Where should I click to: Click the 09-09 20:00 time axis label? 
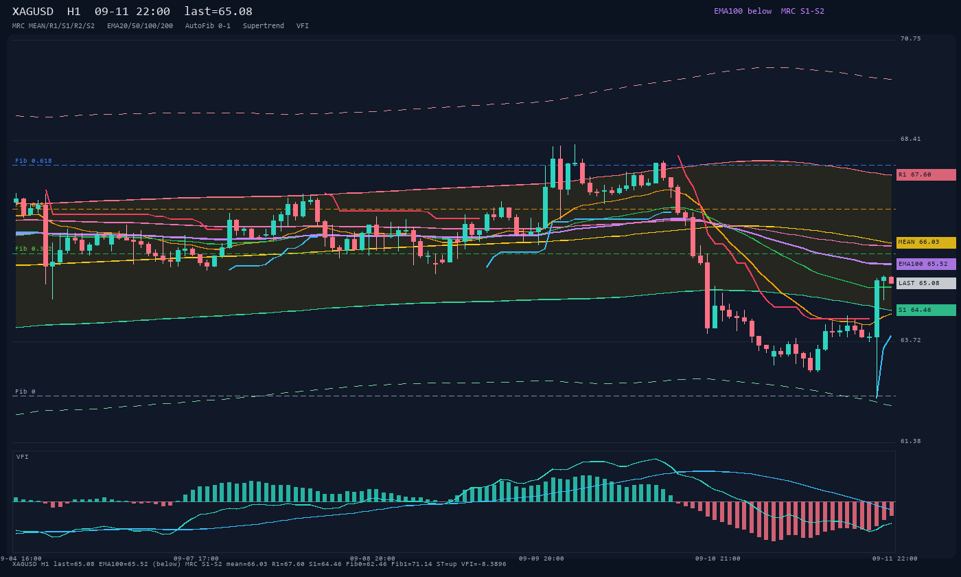click(x=542, y=558)
